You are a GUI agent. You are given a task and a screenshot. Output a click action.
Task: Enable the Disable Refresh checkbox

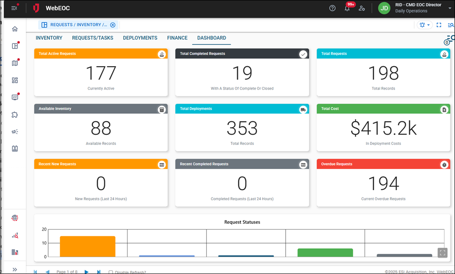[x=111, y=272]
